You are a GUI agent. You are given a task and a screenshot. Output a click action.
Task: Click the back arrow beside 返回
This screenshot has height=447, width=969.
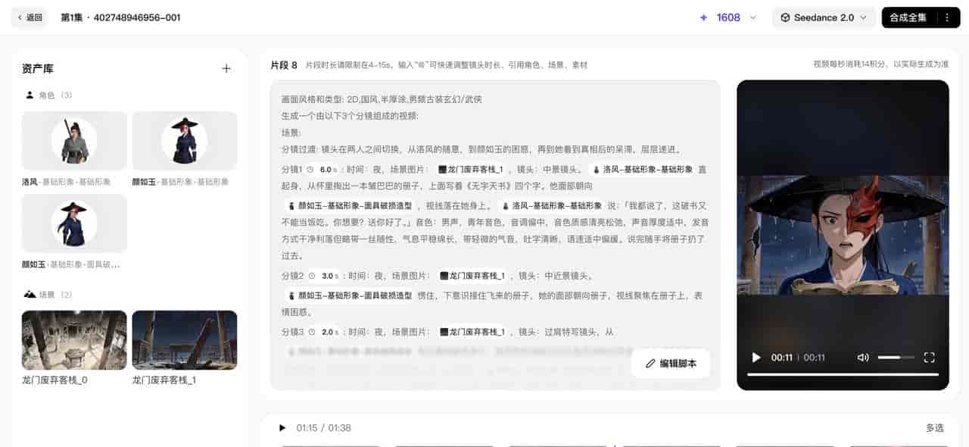(21, 16)
